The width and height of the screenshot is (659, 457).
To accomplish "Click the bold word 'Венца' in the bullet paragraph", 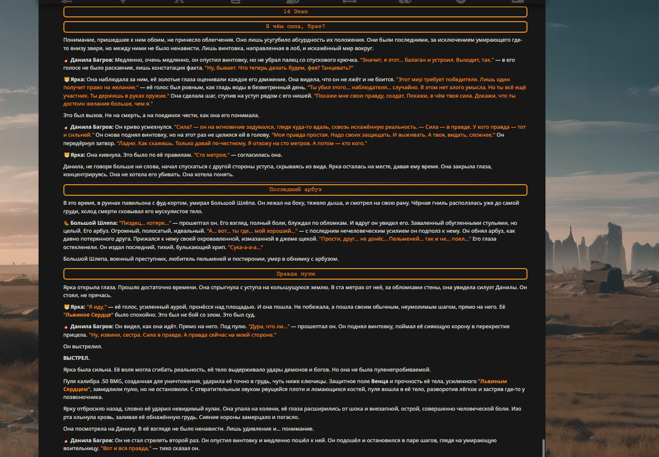I will pyautogui.click(x=379, y=381).
